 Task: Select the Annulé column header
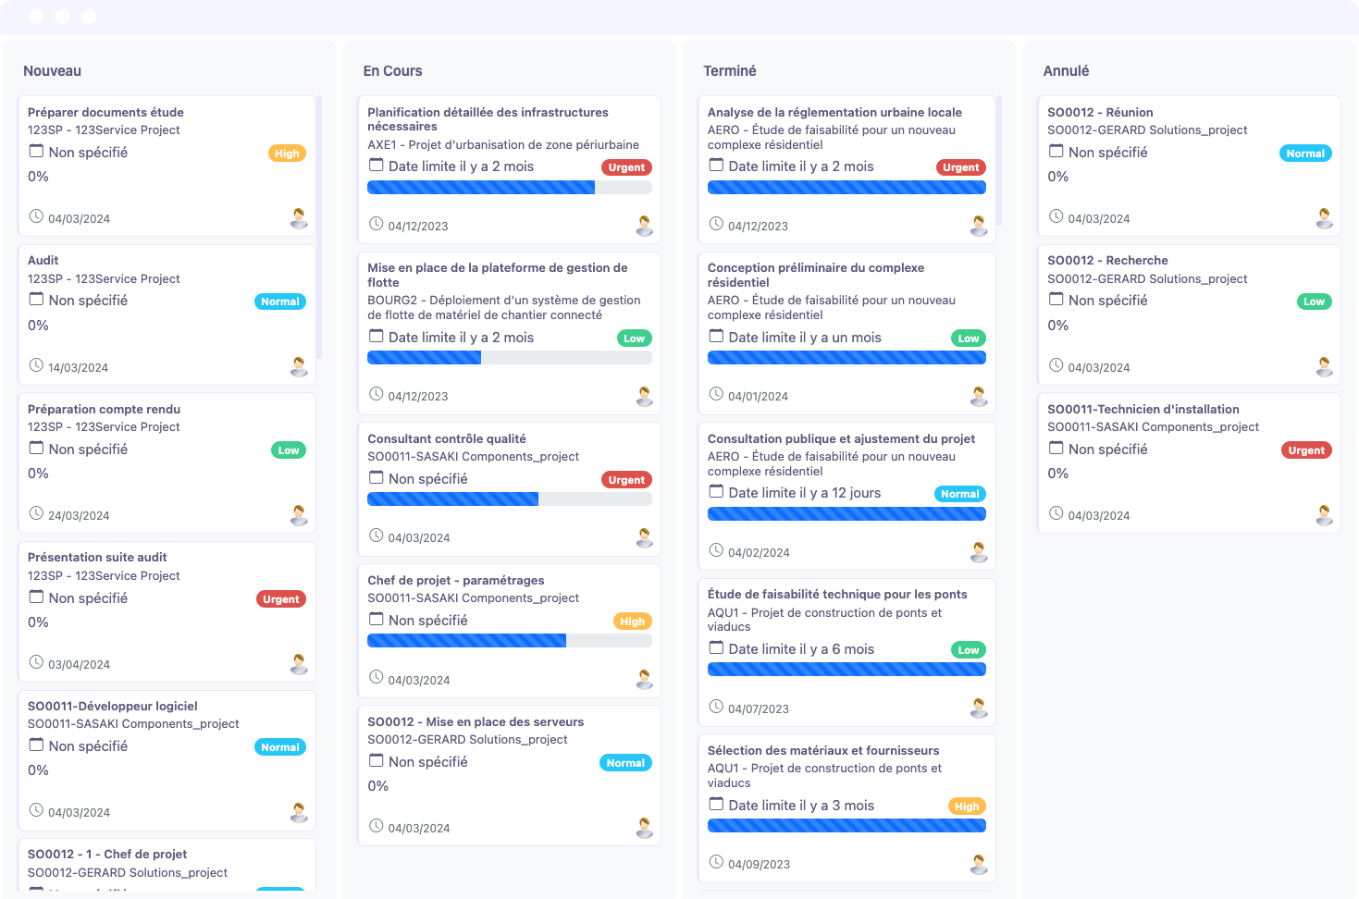(x=1066, y=71)
